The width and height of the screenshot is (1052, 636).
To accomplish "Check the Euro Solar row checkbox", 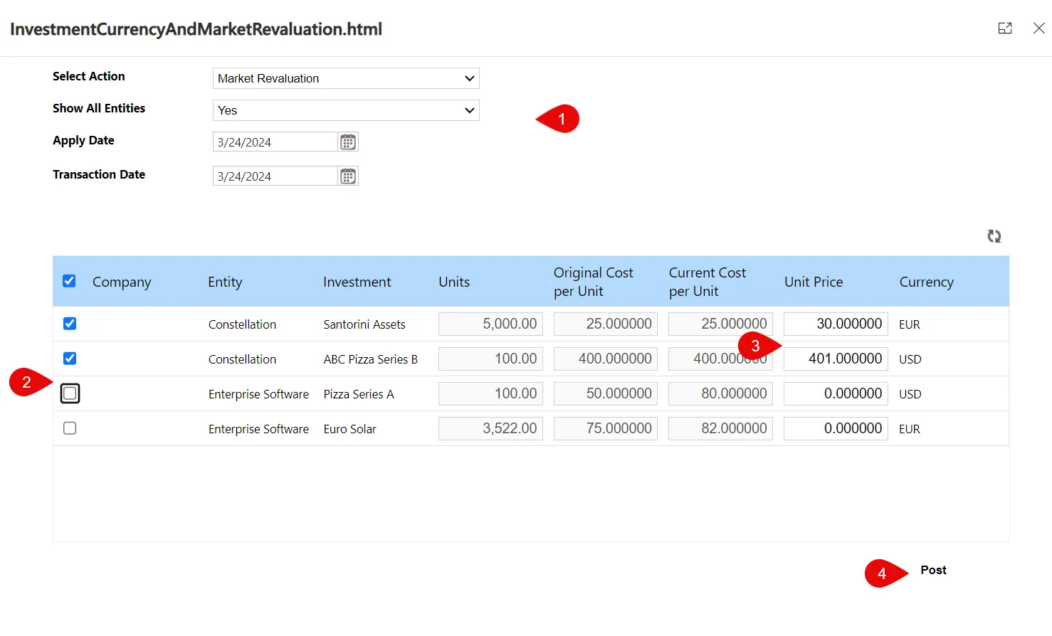I will click(70, 428).
